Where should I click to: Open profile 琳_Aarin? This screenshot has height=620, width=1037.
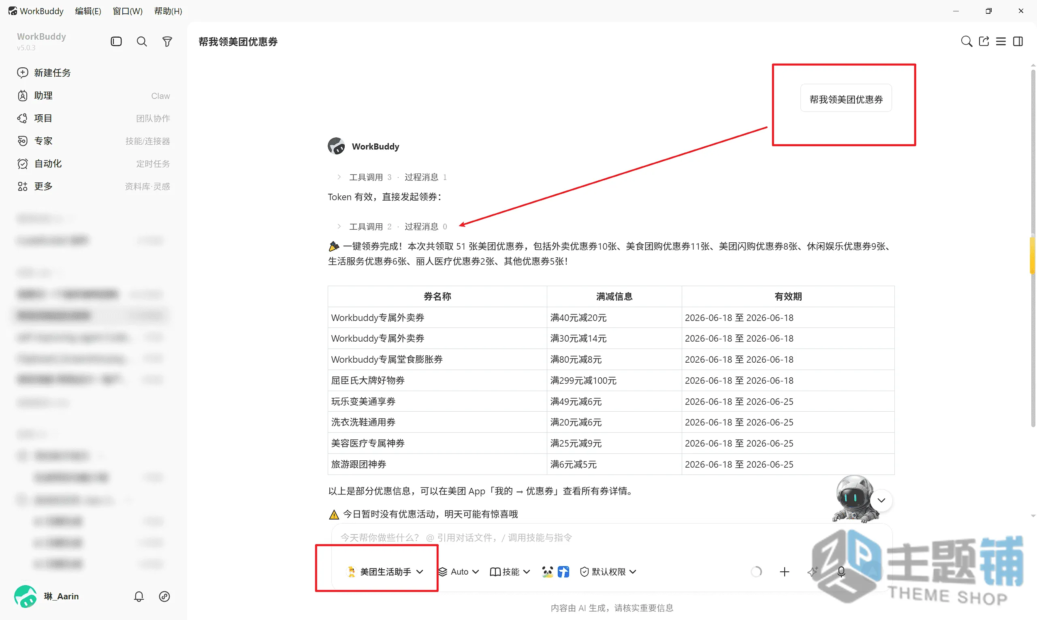pyautogui.click(x=47, y=596)
